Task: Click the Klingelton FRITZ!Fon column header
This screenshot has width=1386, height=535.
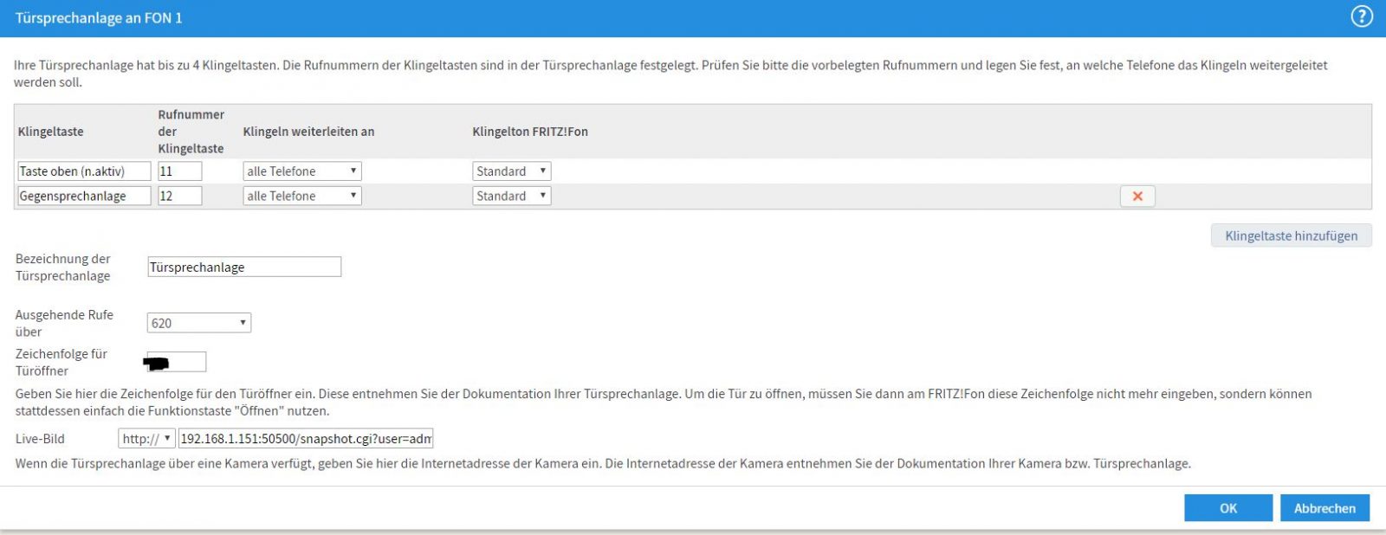Action: [529, 132]
